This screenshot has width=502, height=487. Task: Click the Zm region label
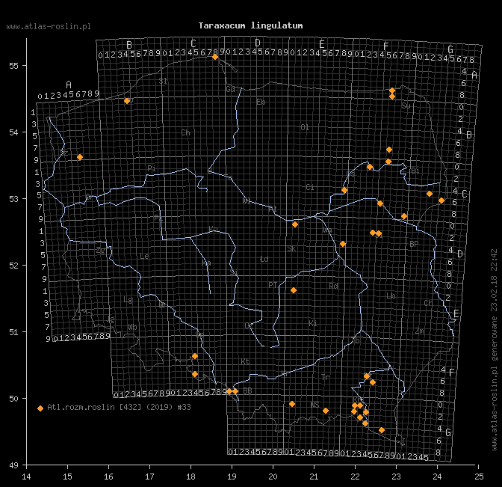coord(420,331)
